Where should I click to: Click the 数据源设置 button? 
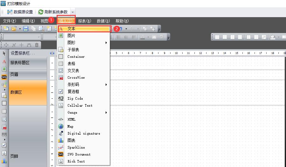click(x=20, y=12)
